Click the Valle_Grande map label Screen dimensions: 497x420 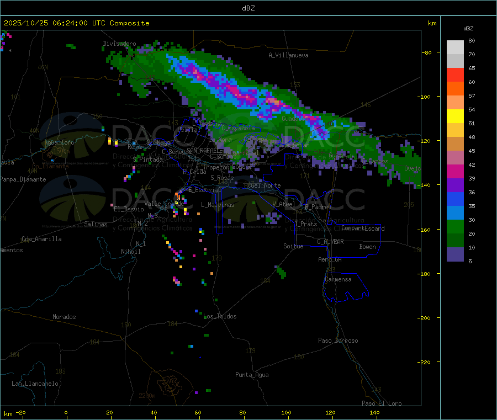(164, 204)
